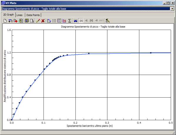
Task: Click the red arrow export icon
Action: pos(16,21)
